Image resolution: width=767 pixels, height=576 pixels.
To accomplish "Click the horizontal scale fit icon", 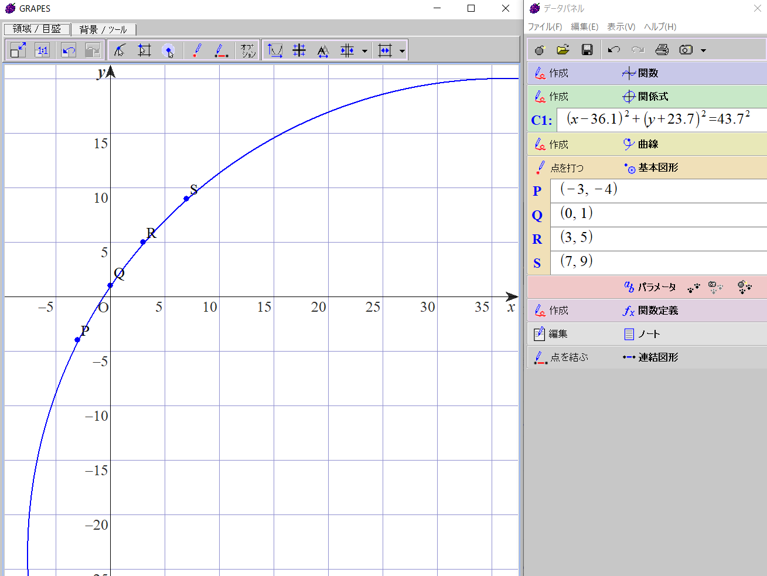I will (x=385, y=50).
